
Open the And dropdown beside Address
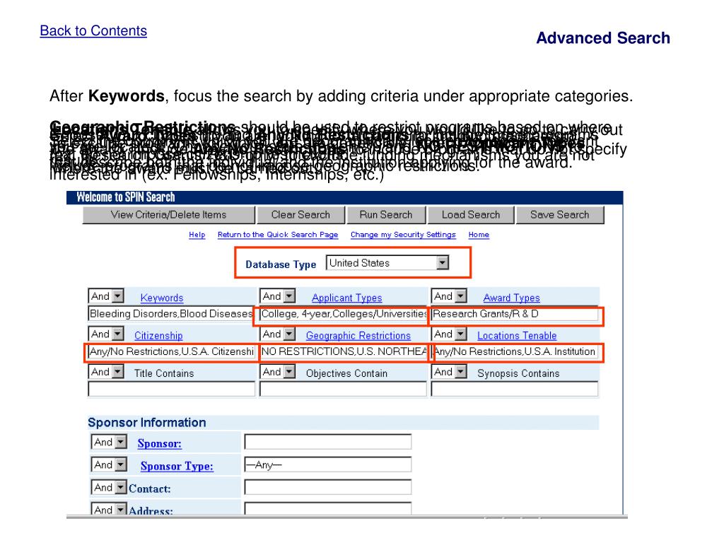click(109, 509)
